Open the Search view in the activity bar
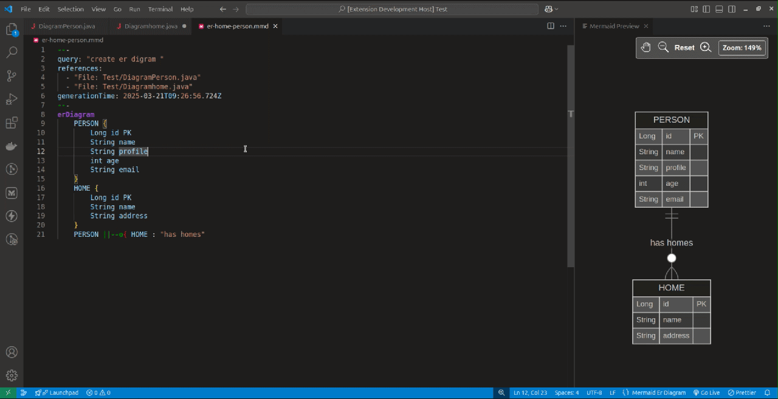This screenshot has height=399, width=778. pyautogui.click(x=12, y=52)
